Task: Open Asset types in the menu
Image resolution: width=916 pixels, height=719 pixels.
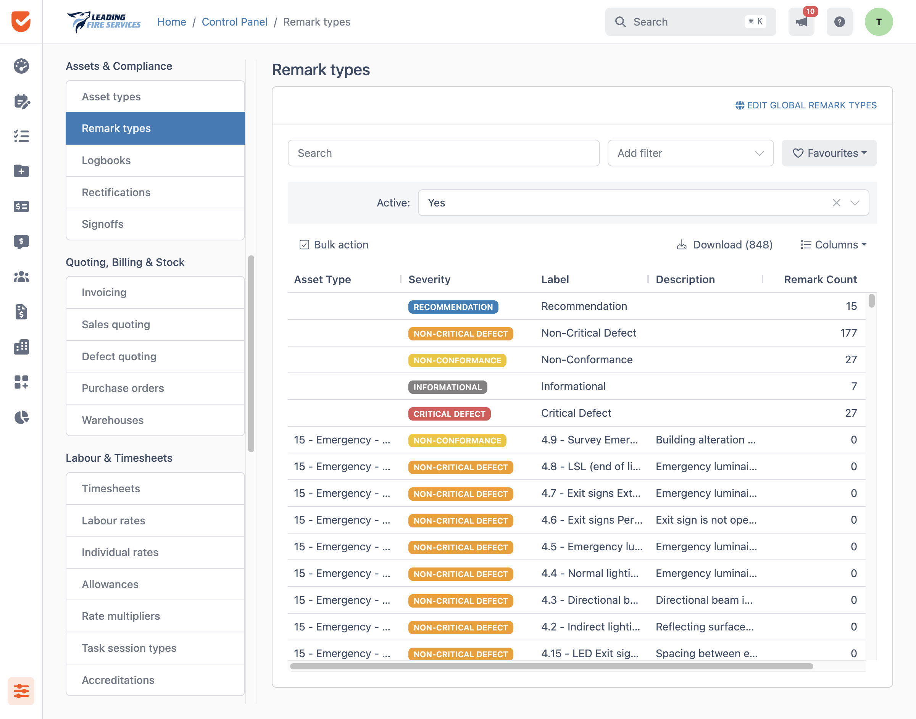Action: pos(155,97)
